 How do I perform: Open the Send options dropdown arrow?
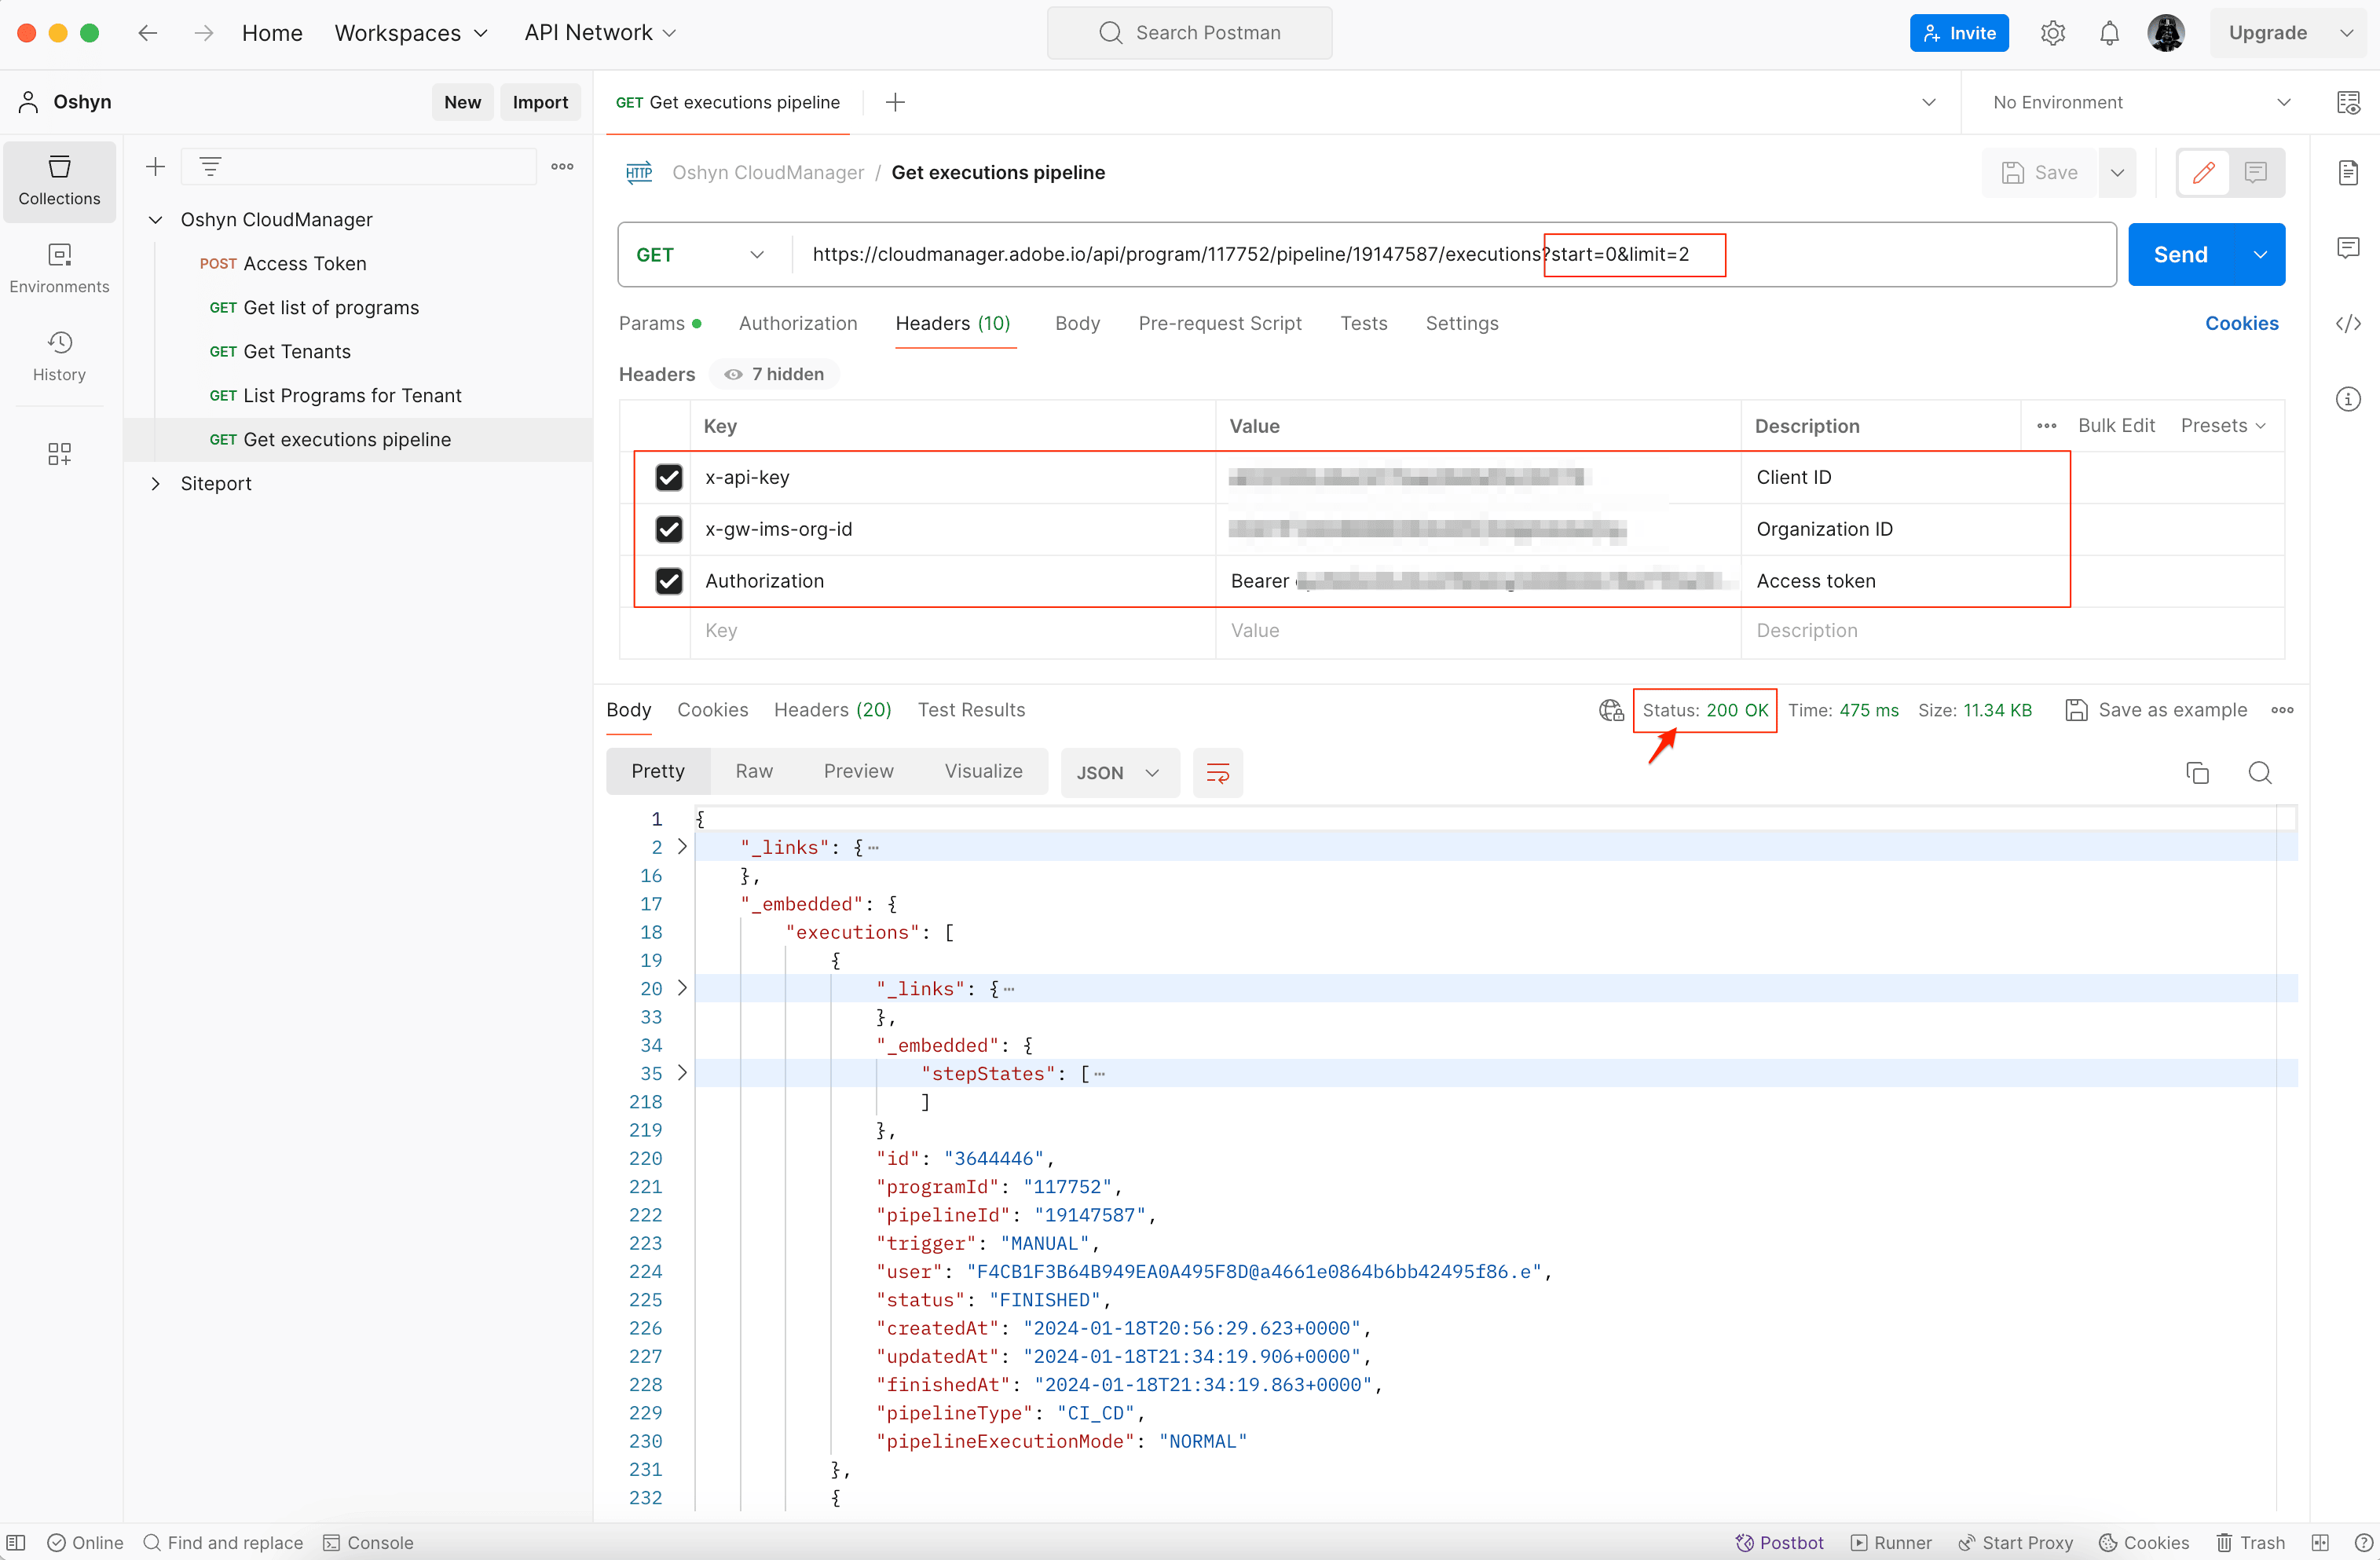2260,255
